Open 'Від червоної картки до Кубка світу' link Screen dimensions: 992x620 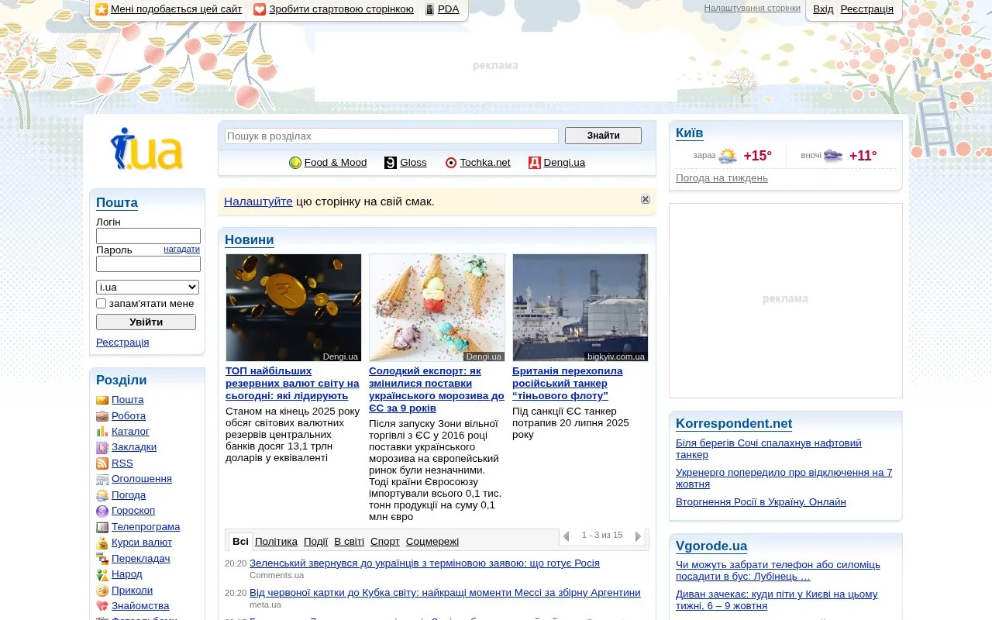coord(445,593)
